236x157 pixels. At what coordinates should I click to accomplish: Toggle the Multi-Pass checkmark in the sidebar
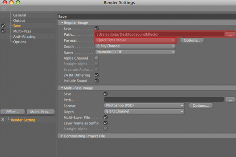pyautogui.click(x=3, y=31)
